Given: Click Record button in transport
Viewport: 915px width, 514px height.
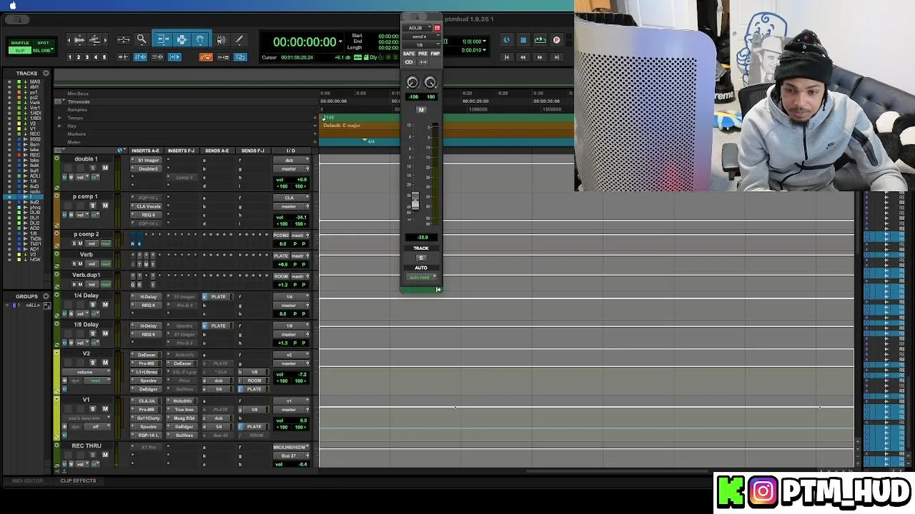Looking at the screenshot, I should coord(556,41).
